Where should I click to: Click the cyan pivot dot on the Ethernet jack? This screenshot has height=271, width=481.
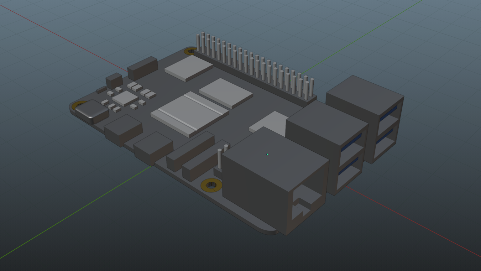click(267, 154)
